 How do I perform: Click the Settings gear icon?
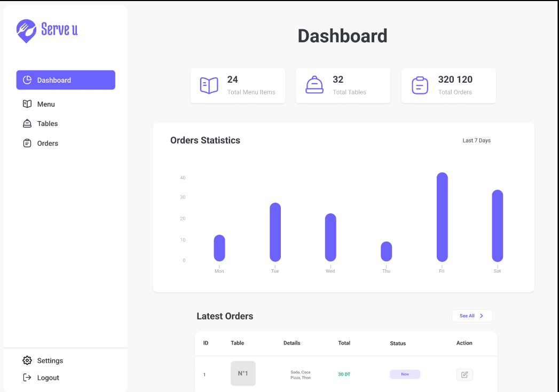tap(27, 361)
